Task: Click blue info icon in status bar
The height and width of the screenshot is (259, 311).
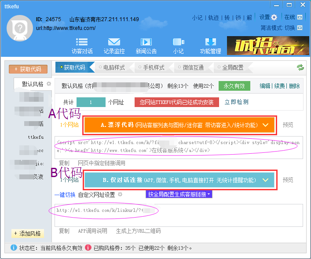Action: click(14, 248)
